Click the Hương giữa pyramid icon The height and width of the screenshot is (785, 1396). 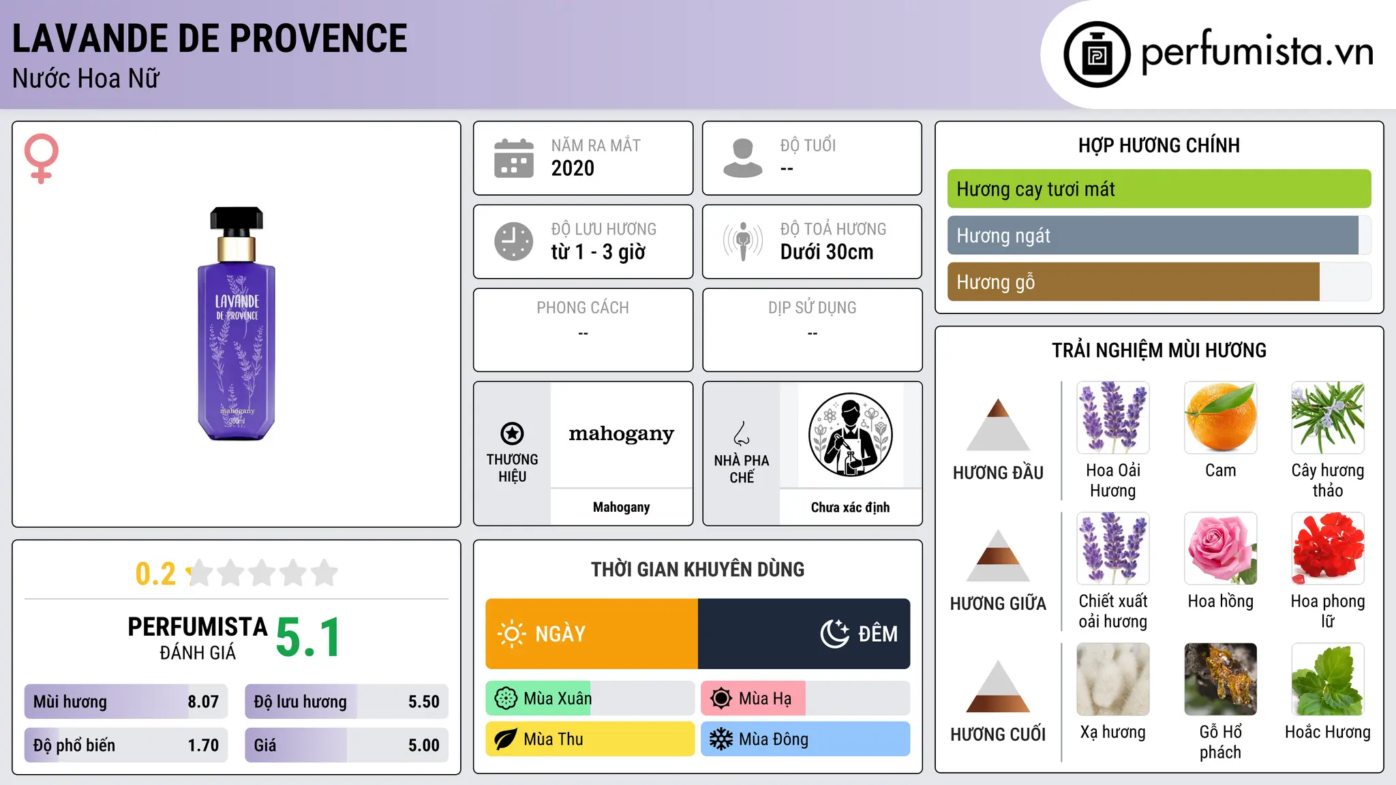point(998,555)
